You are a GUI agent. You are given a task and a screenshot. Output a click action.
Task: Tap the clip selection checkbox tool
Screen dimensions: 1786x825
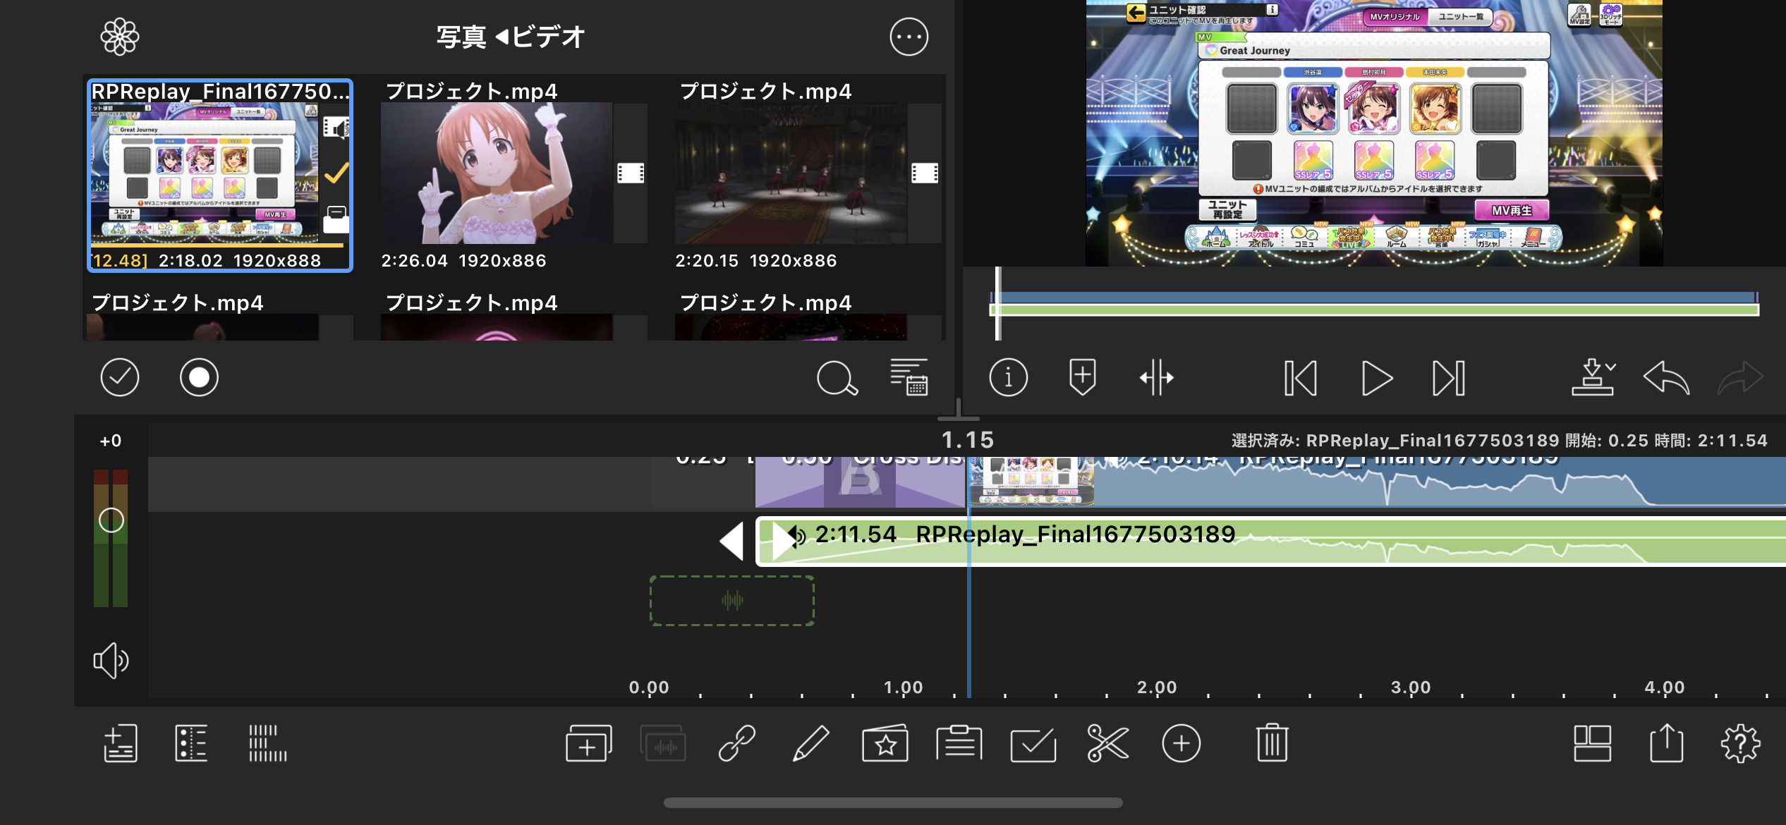1033,745
